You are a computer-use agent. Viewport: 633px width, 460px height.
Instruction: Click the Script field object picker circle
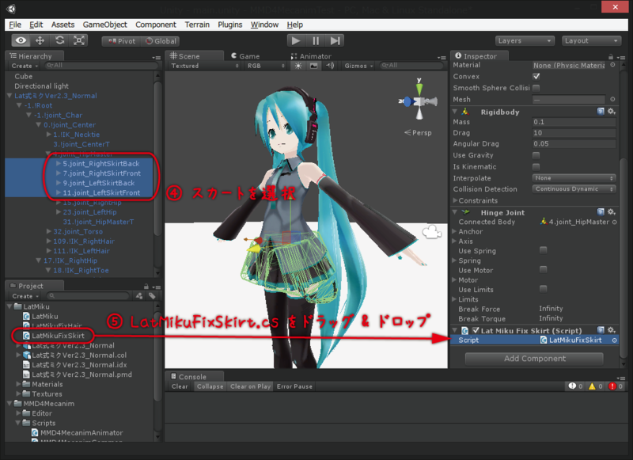pyautogui.click(x=615, y=340)
